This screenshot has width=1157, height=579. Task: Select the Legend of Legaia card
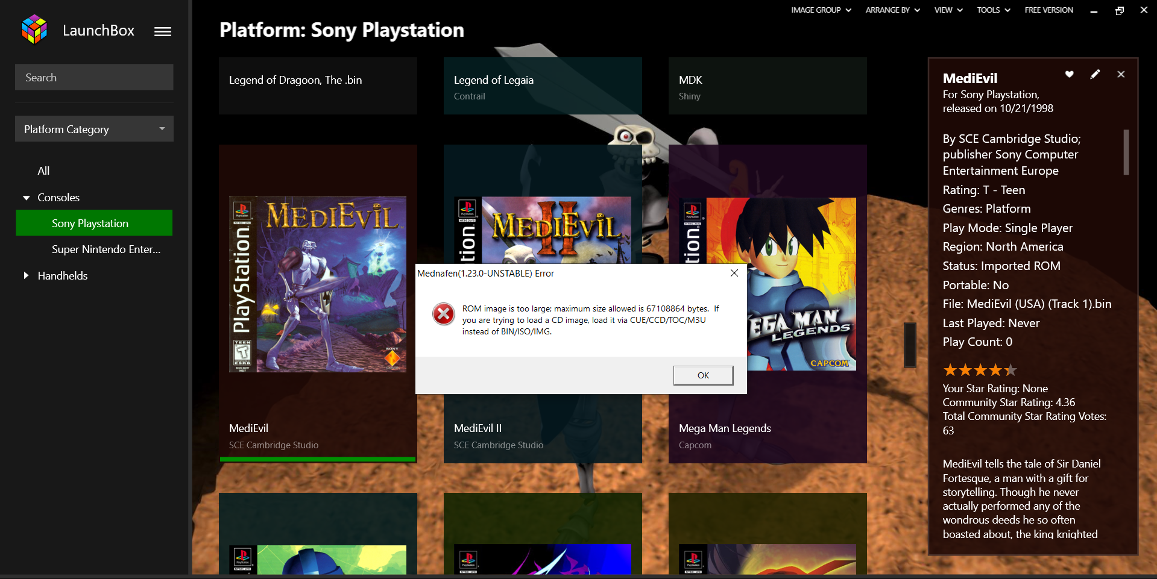543,86
